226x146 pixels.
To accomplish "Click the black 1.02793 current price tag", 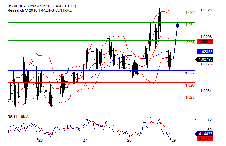I will point(204,59).
